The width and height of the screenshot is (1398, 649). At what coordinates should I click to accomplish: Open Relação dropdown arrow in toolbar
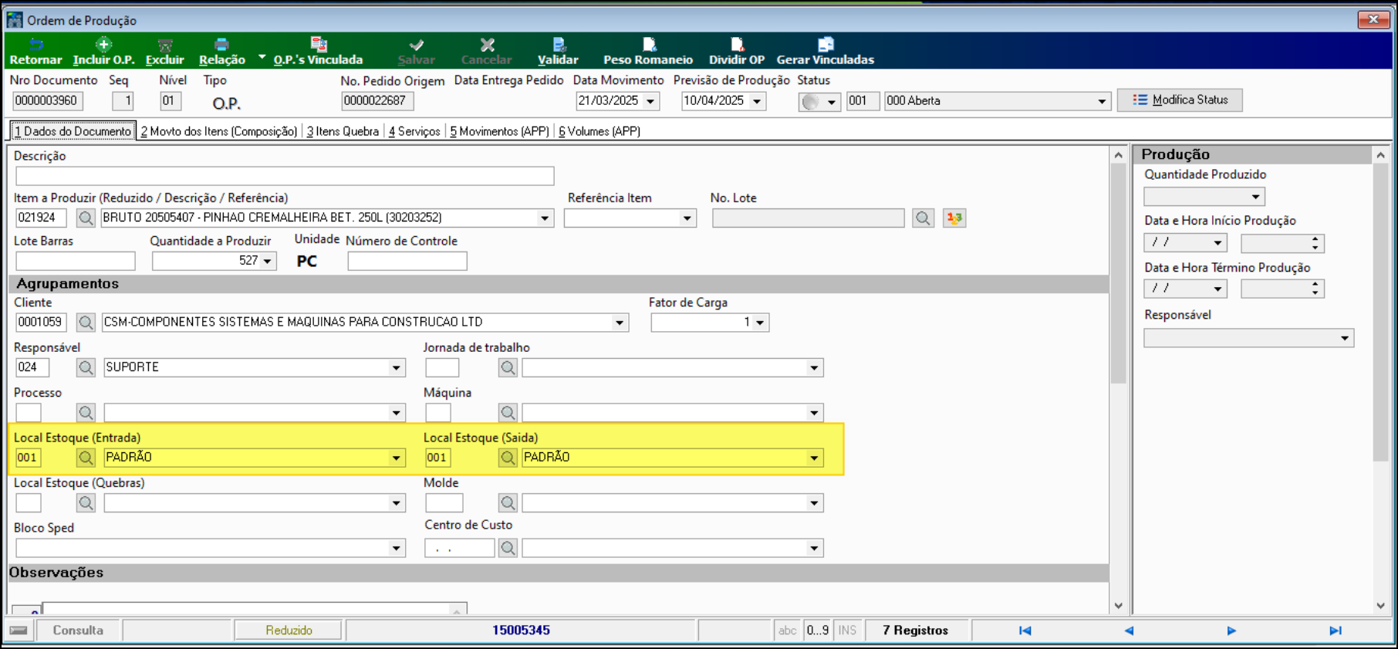[262, 57]
